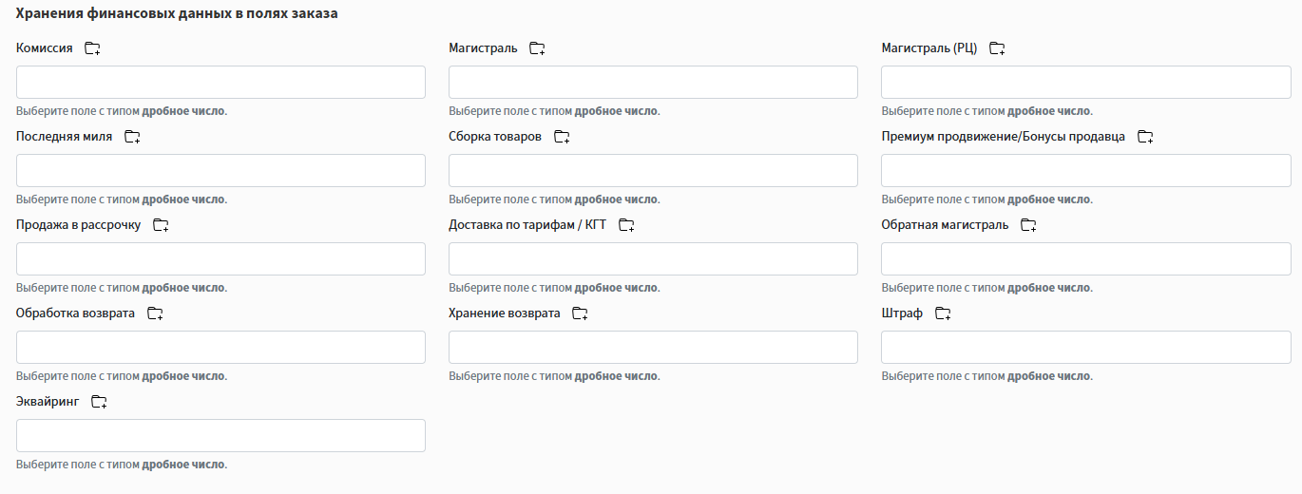1302x494 pixels.
Task: Click the Премиум продвижение/Бонусы продавца label
Action: click(x=1004, y=137)
